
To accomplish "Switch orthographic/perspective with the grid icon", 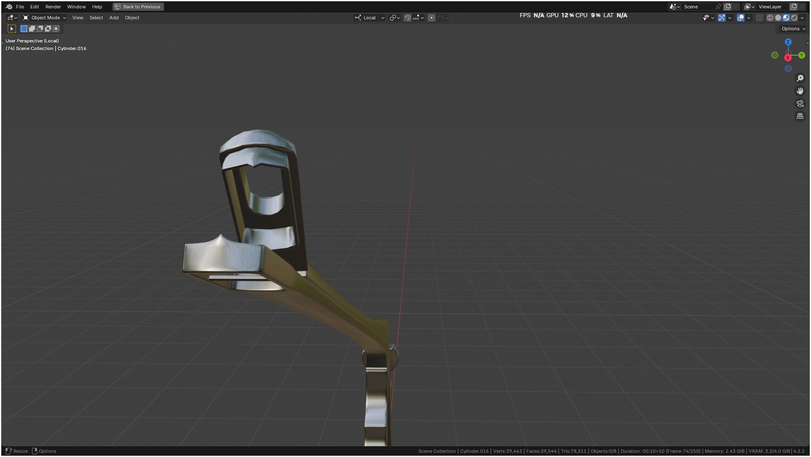I will pyautogui.click(x=800, y=116).
